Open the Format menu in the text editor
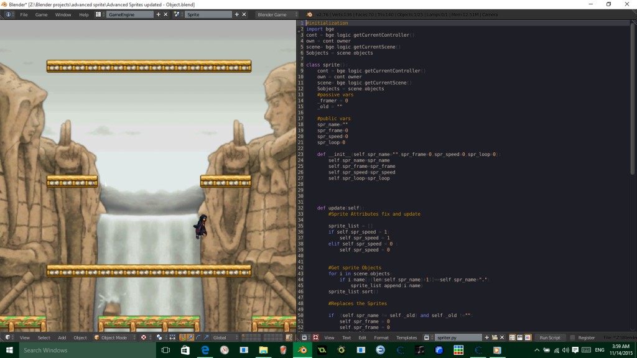Viewport: 637px width, 358px height. click(x=381, y=337)
